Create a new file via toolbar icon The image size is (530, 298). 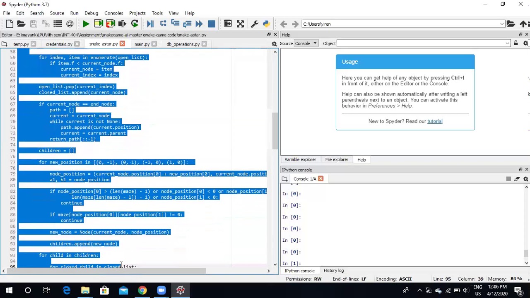[10, 24]
